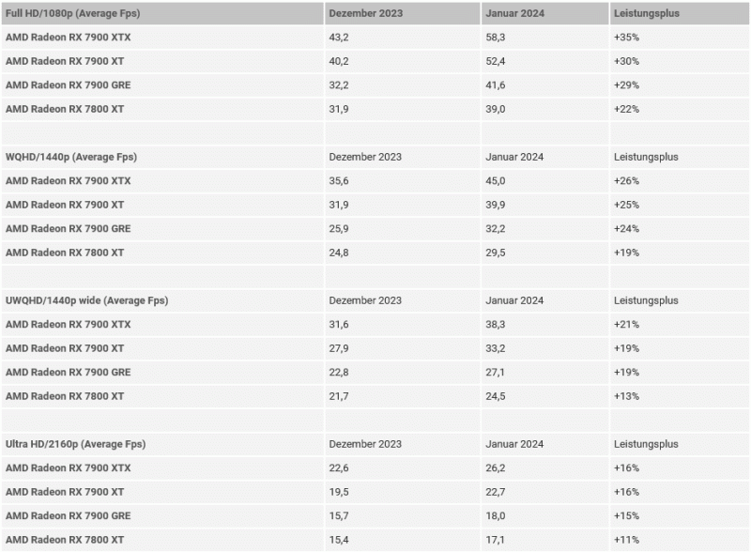Screen dimensions: 751x552
Task: Click the 58,3 value for RX 7900 XTX
Action: [x=498, y=38]
